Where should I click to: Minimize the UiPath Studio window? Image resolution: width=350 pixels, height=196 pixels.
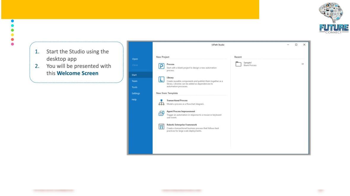[x=288, y=45]
